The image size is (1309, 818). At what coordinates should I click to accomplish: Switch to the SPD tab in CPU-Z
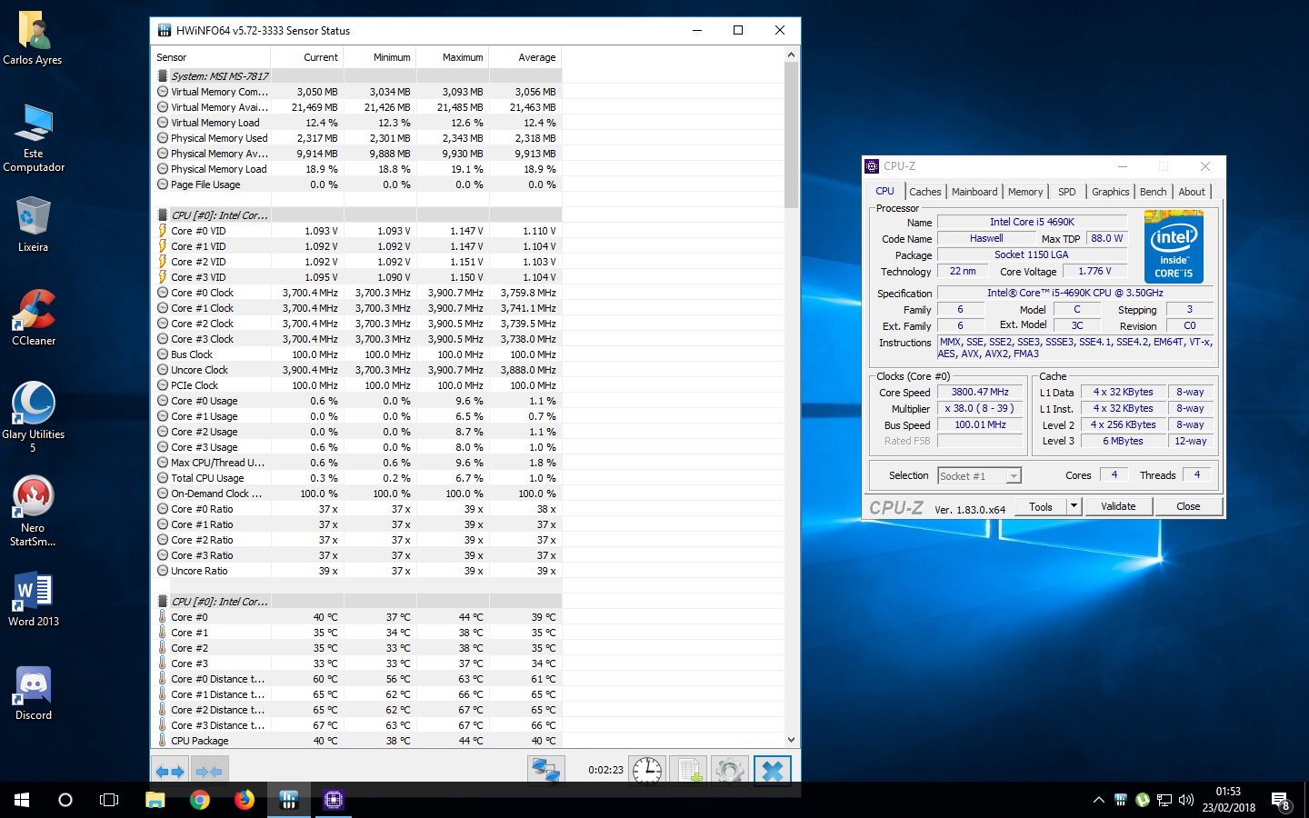[1067, 192]
